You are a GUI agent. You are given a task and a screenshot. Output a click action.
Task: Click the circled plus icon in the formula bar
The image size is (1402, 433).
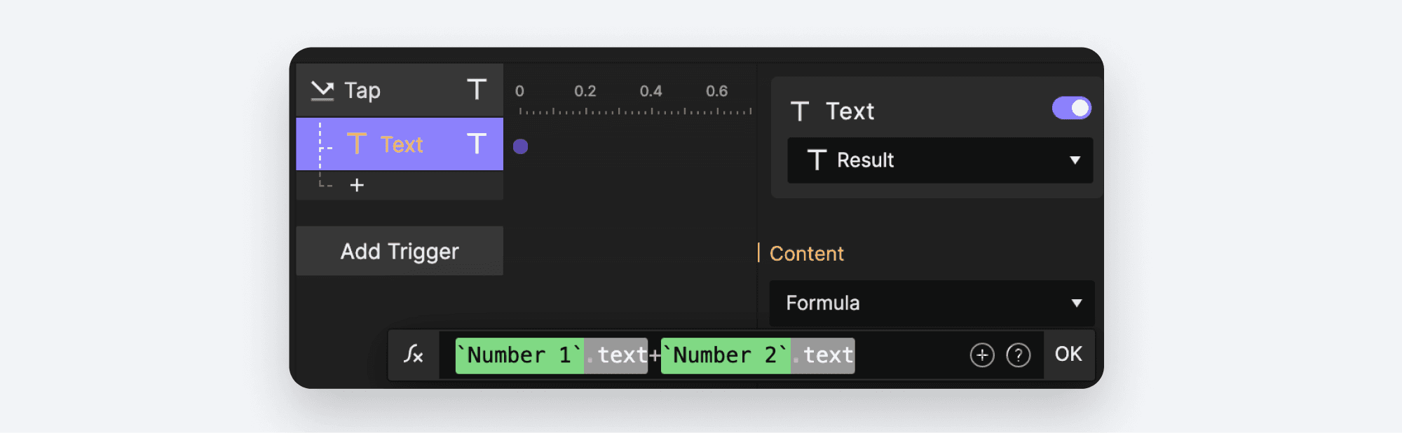[x=981, y=355]
